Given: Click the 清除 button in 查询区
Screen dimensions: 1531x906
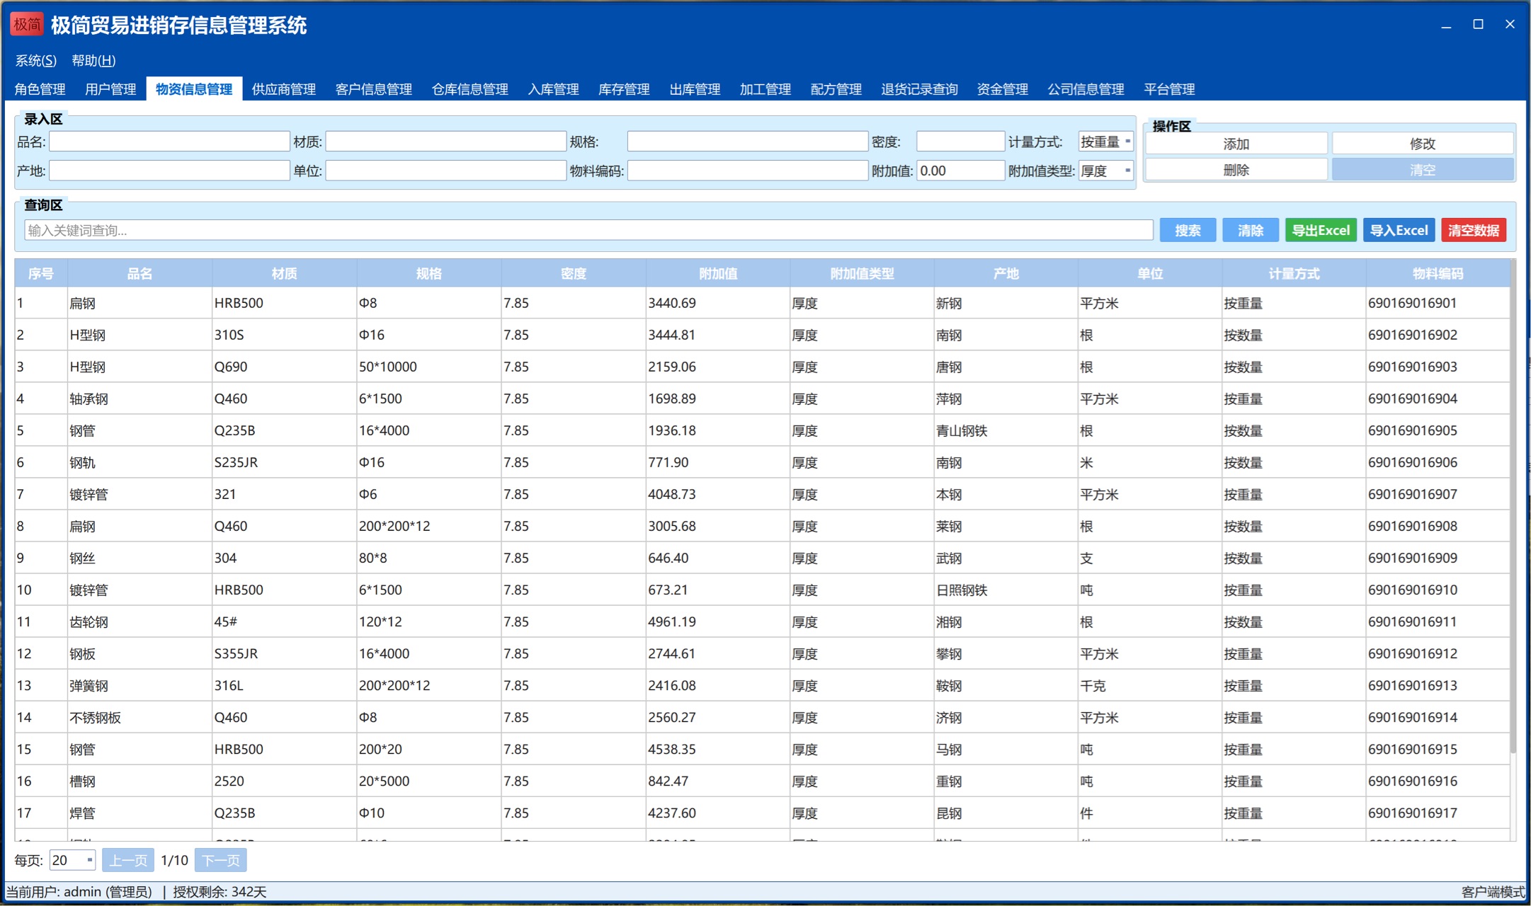Looking at the screenshot, I should (x=1251, y=230).
